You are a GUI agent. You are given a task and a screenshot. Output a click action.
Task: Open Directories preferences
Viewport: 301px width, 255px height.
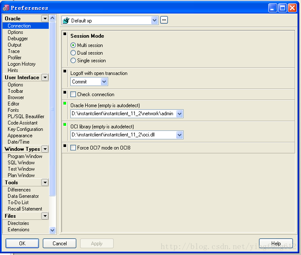18,223
